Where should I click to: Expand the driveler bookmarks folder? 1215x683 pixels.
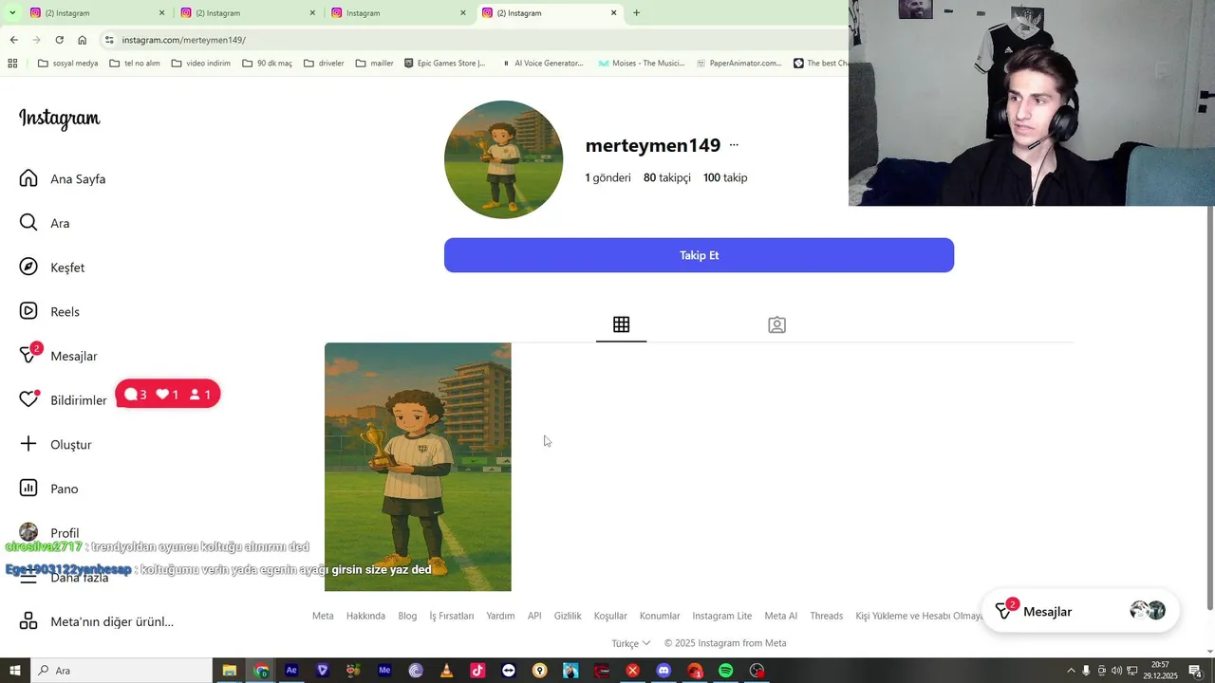pyautogui.click(x=324, y=64)
